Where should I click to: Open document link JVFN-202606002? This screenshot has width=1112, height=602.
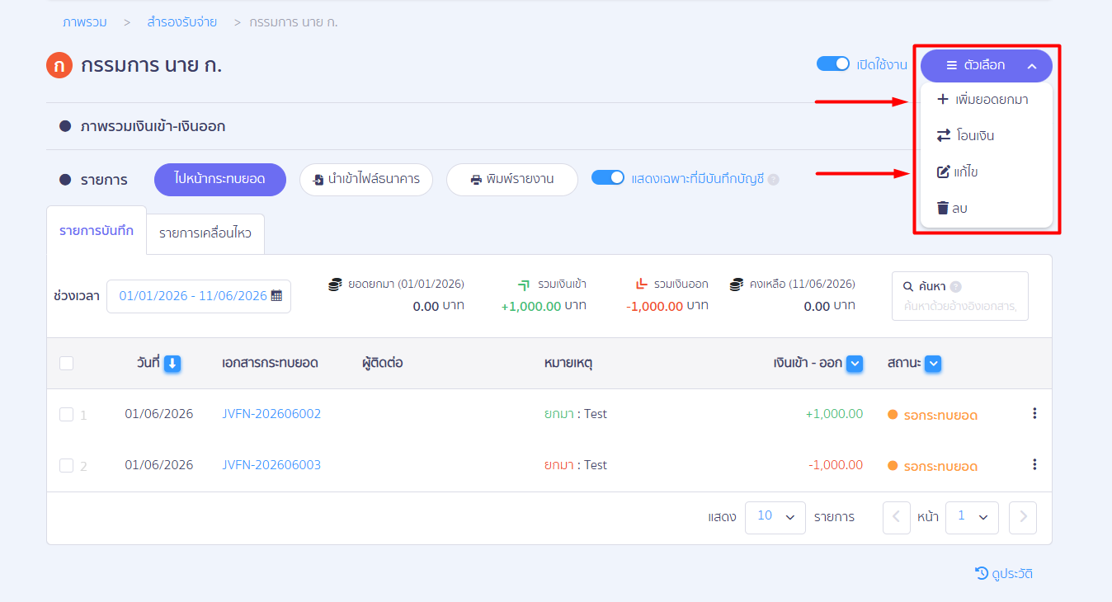coord(271,414)
